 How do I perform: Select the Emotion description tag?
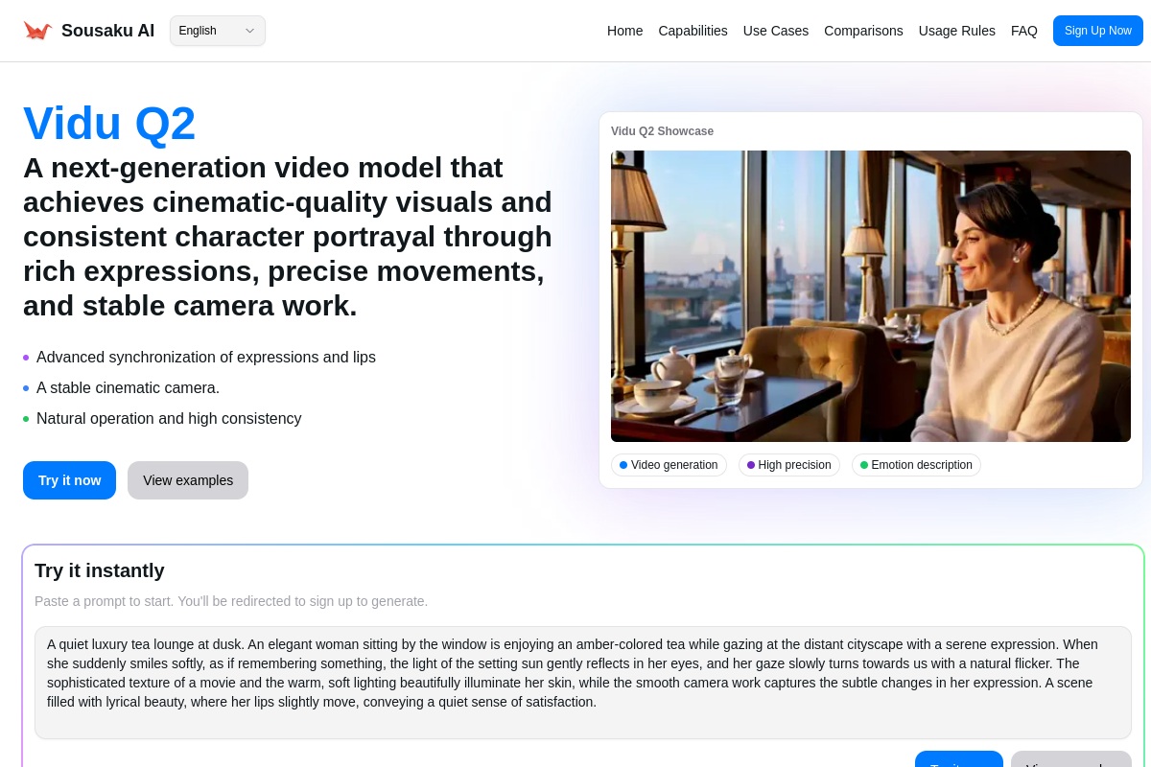tap(916, 465)
